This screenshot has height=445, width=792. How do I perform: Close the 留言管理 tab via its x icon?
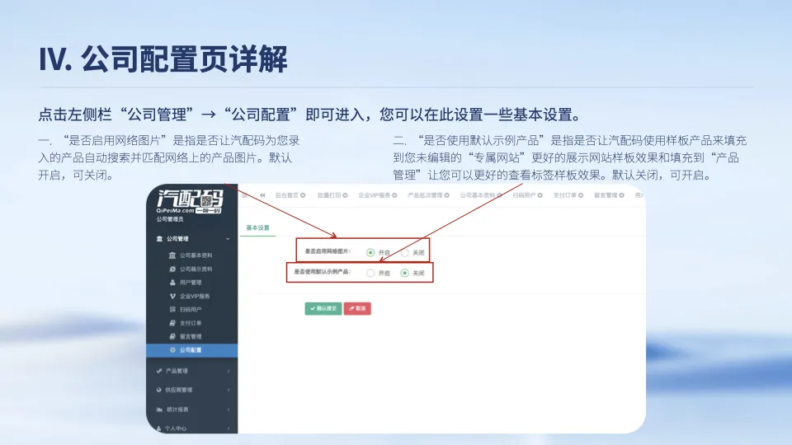point(622,195)
